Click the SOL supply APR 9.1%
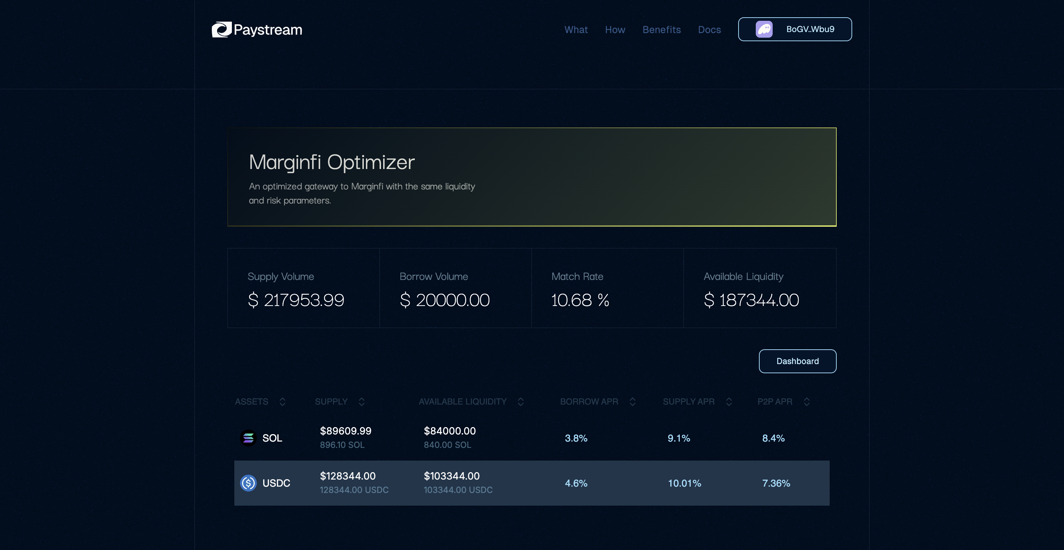1064x550 pixels. 679,438
